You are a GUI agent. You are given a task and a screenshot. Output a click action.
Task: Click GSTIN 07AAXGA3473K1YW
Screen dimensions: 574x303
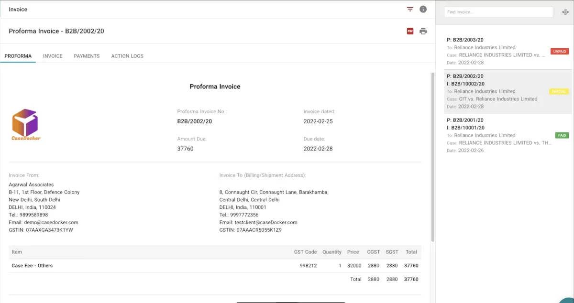click(41, 230)
